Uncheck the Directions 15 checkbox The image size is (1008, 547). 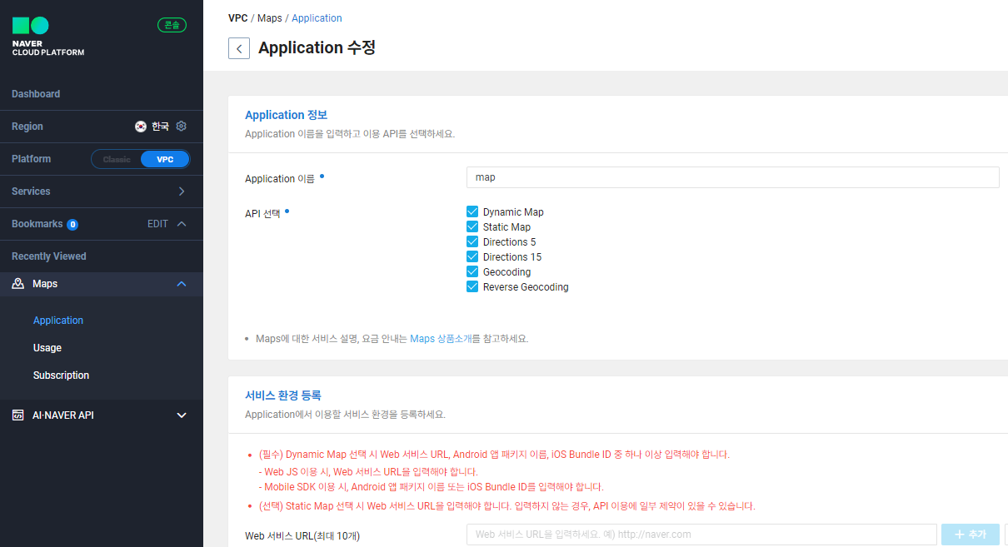pos(472,257)
